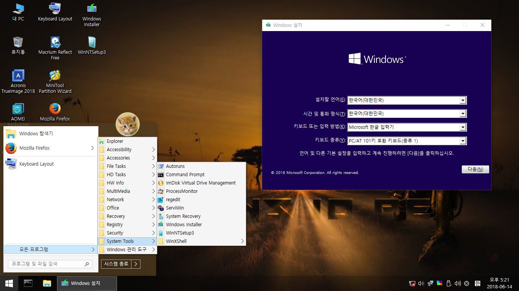This screenshot has width=519, height=291.
Task: Expand the Accessibility folder
Action: [x=127, y=149]
